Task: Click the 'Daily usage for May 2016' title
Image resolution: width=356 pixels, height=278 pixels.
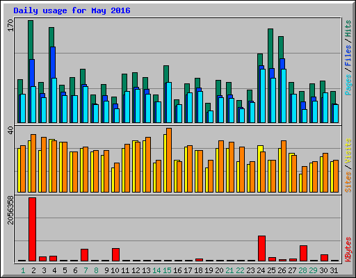Action: (x=72, y=10)
